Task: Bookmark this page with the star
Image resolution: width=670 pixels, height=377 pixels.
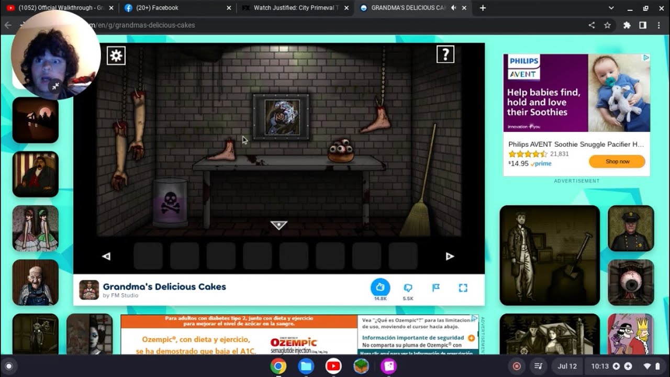Action: (607, 25)
